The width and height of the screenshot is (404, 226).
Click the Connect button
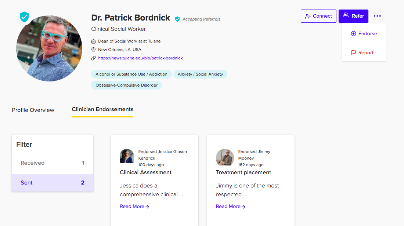tap(318, 16)
